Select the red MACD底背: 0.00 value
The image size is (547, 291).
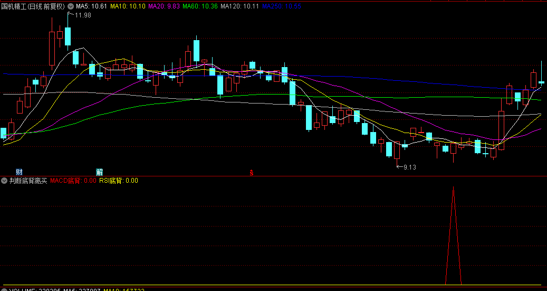tap(73, 181)
